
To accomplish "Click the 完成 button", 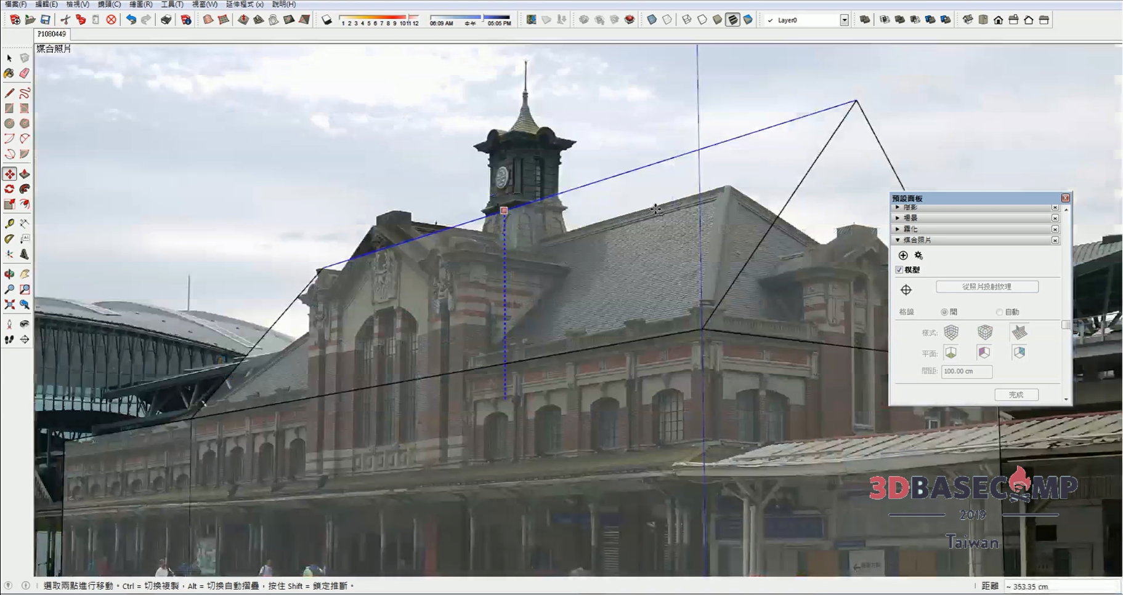I will click(1016, 395).
